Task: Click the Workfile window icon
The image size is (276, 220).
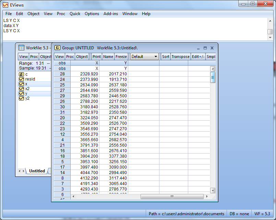Action: click(21, 48)
